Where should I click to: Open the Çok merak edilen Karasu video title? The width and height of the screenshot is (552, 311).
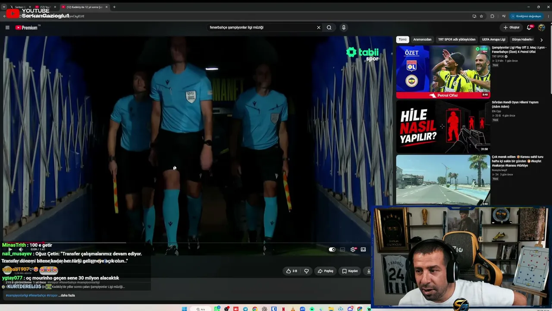(x=517, y=161)
